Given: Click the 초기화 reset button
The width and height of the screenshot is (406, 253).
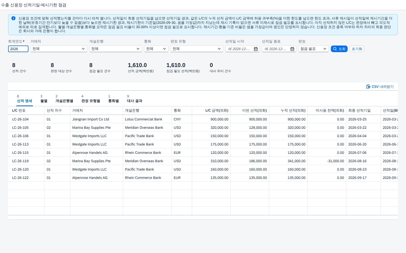Looking at the screenshot, I should point(357,49).
